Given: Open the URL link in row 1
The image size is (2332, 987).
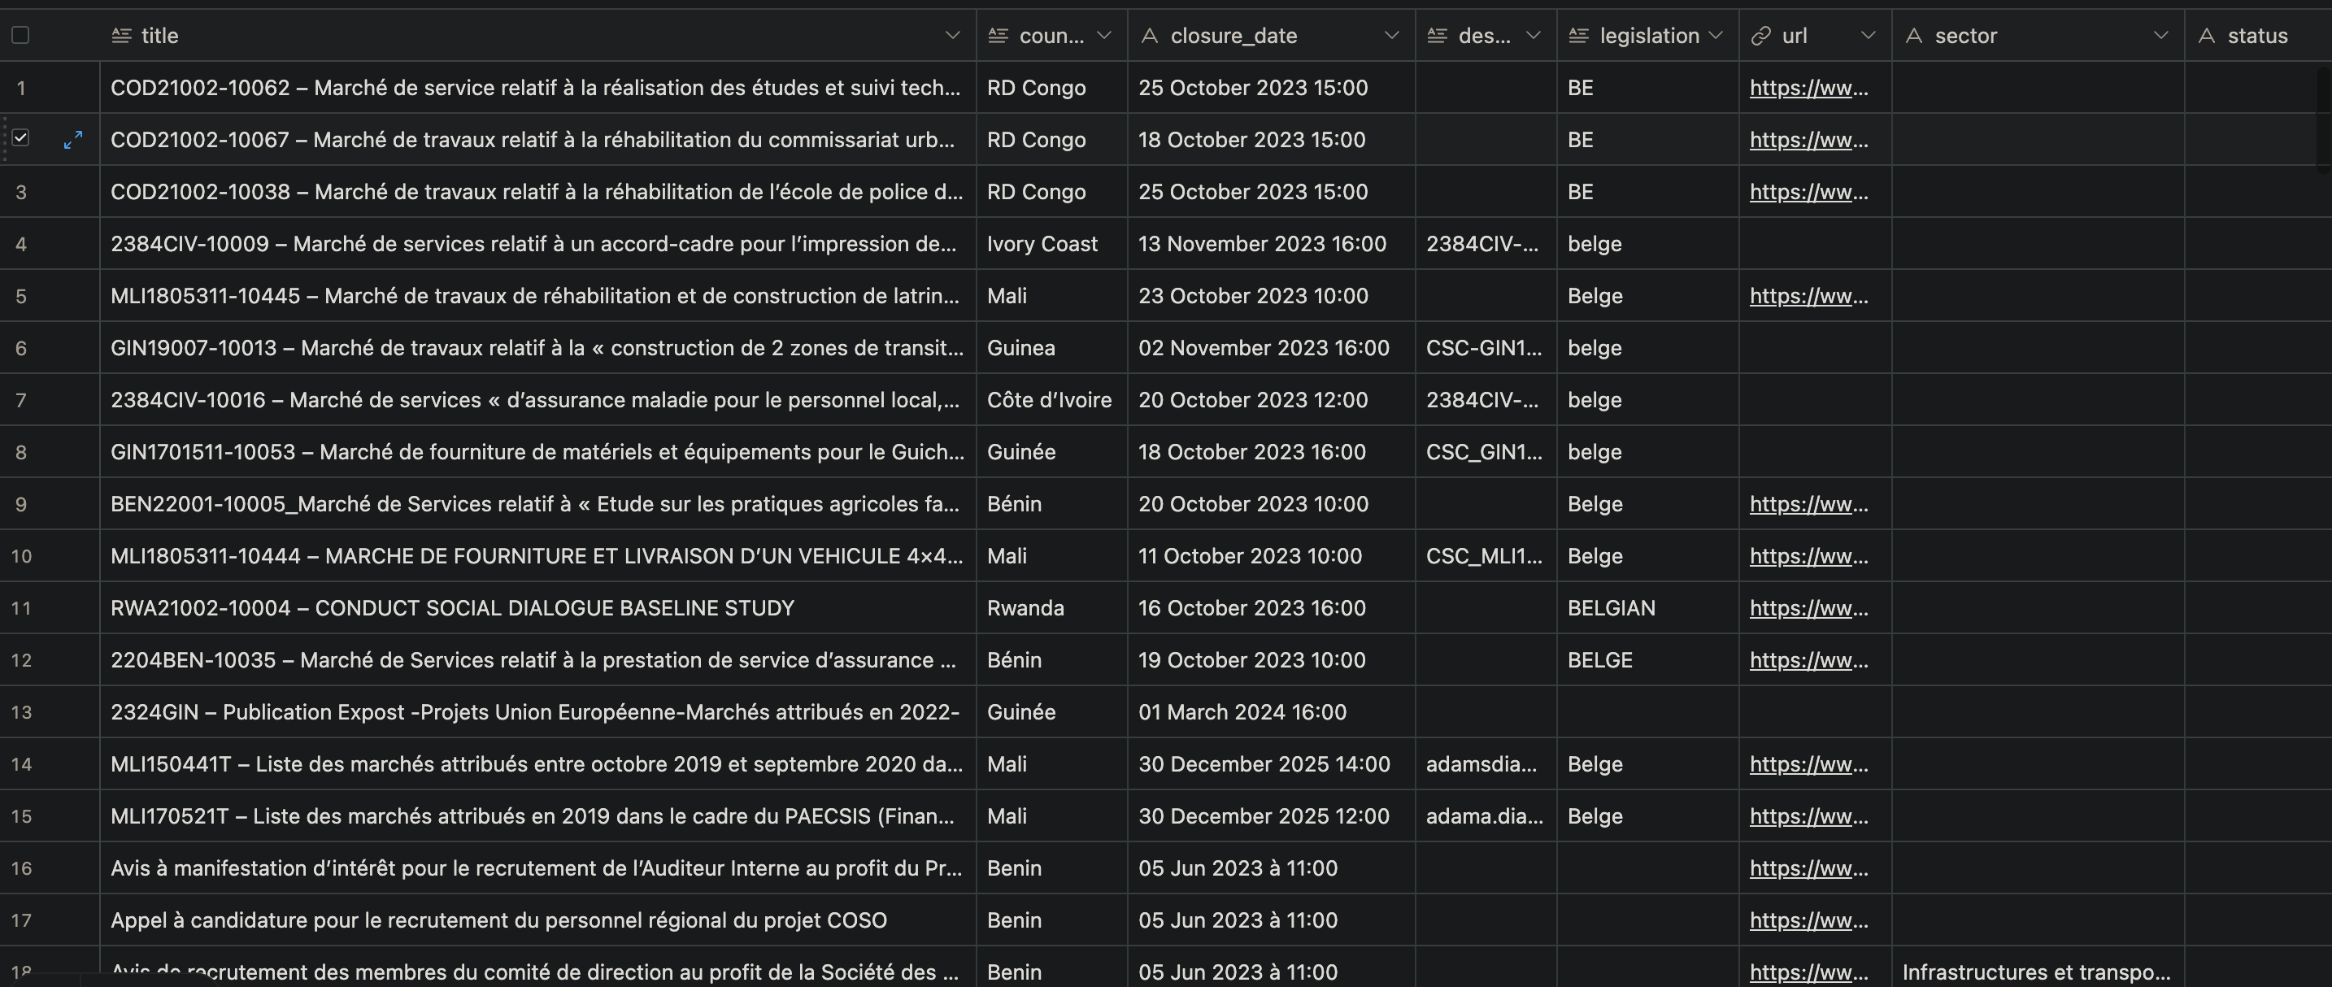Looking at the screenshot, I should click(x=1808, y=88).
